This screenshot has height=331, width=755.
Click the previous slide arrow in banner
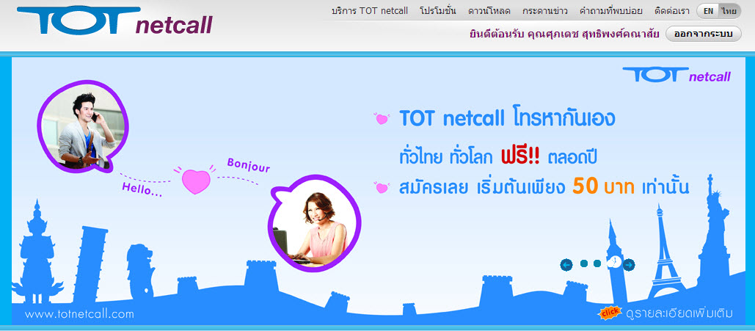[x=566, y=264]
